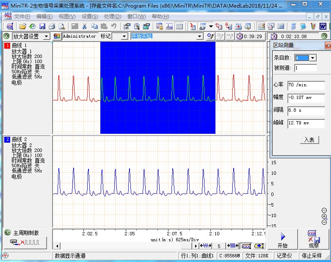This screenshot has height=262, width=331.
Task: Toggle the blue channel 2 marker
Action: tap(7, 139)
